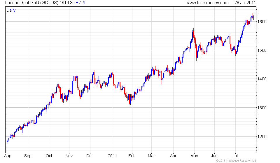Viewport: 280px width, 163px height.
Task: Click the '2011' year axis label
Action: (112, 156)
